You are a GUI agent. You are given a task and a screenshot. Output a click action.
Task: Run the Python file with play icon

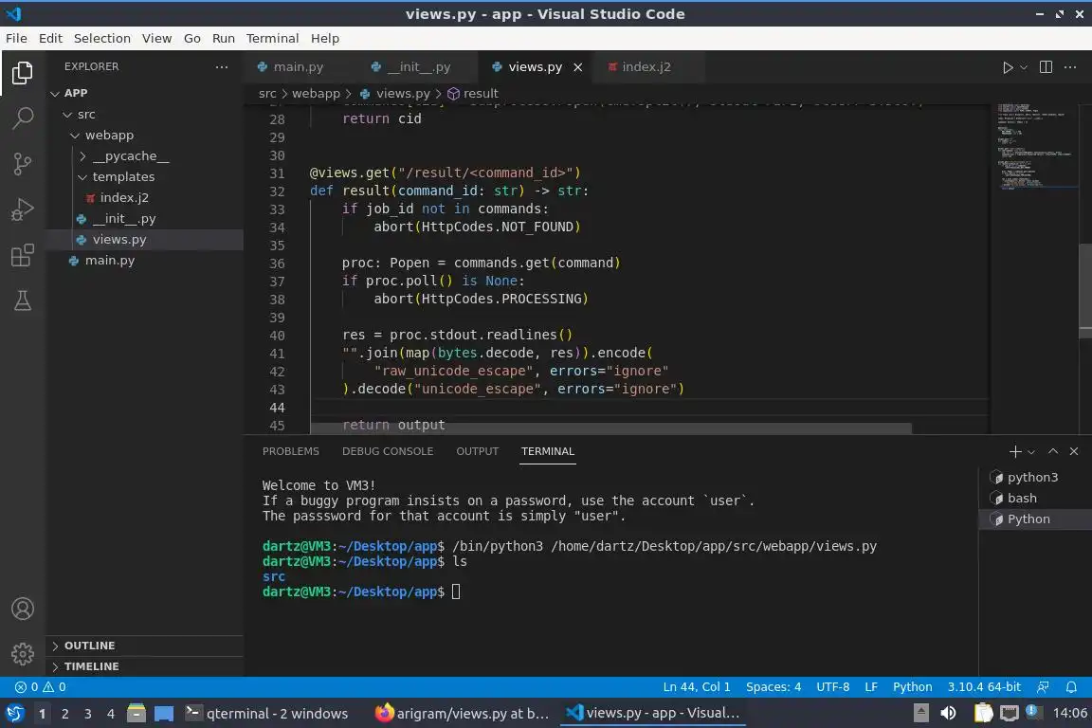tap(1007, 67)
